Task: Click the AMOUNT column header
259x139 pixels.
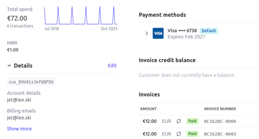Action: [x=148, y=109]
